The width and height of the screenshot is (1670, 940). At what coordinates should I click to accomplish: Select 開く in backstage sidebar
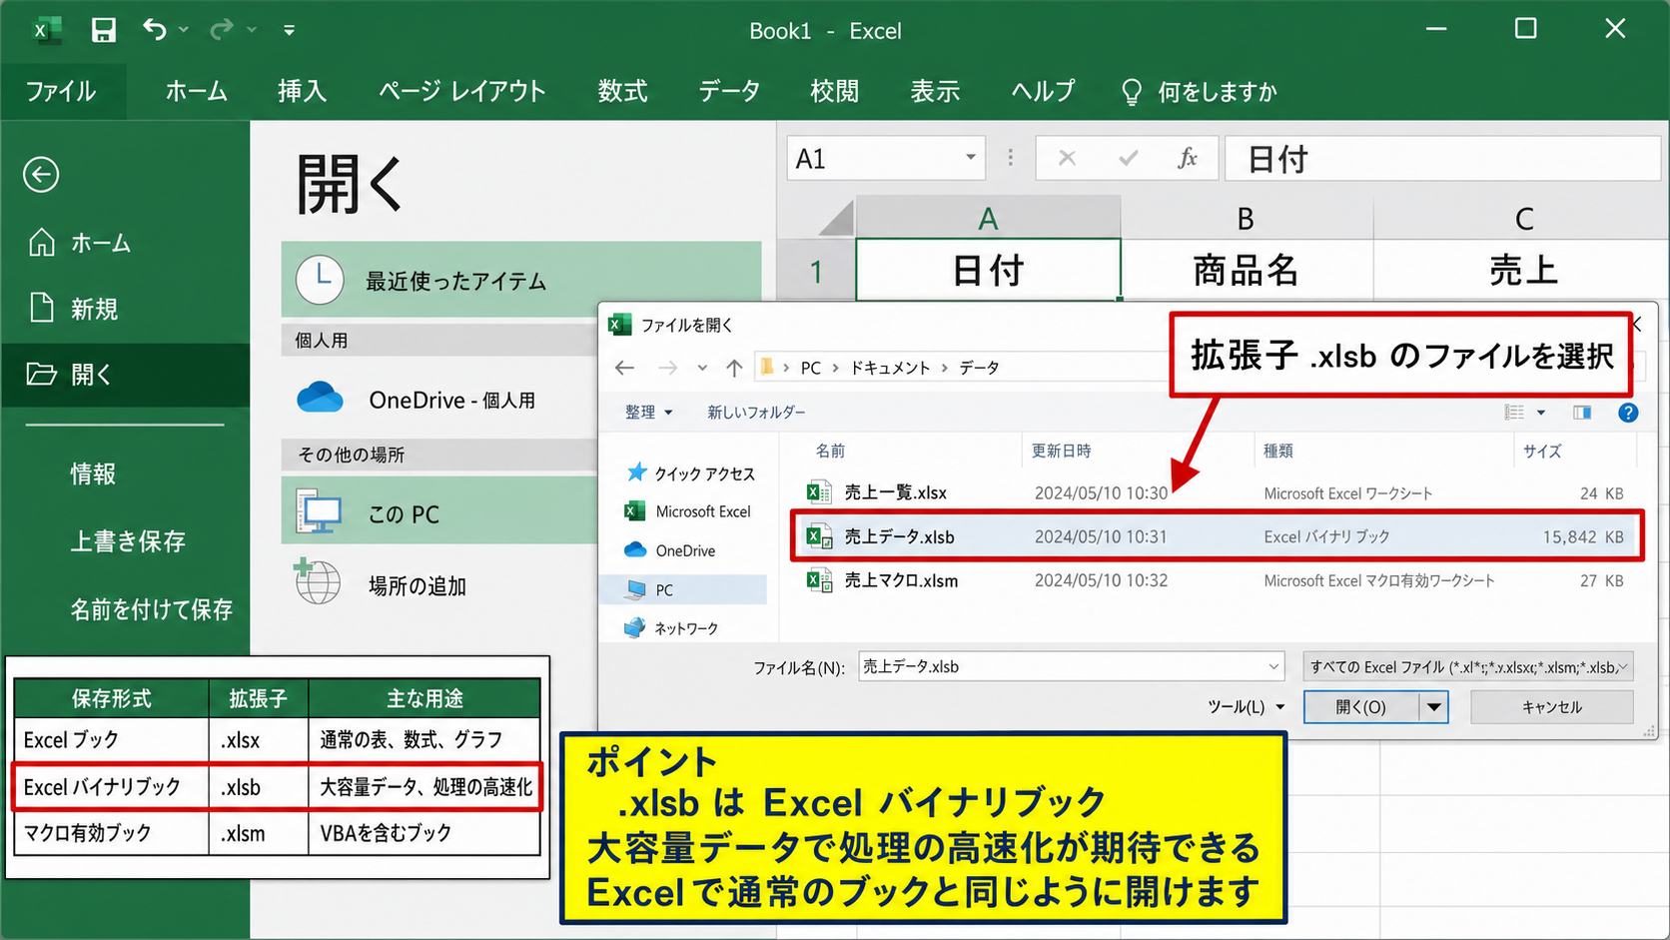tap(125, 375)
